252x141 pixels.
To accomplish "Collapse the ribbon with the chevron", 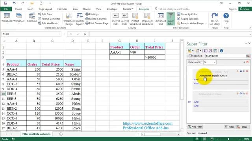I will point(250,28).
